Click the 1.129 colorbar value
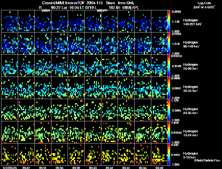The image size is (222, 169). 175,100
